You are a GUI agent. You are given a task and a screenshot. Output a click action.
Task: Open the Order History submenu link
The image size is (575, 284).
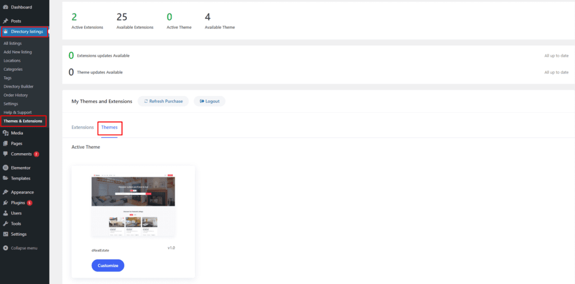coord(16,95)
